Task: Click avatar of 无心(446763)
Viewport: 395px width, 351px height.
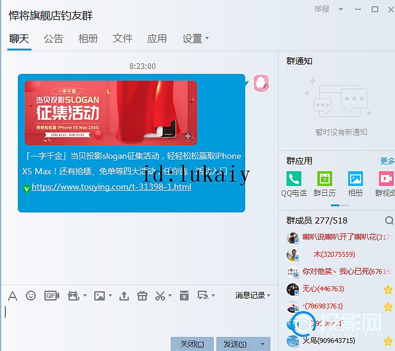Action: coord(293,289)
